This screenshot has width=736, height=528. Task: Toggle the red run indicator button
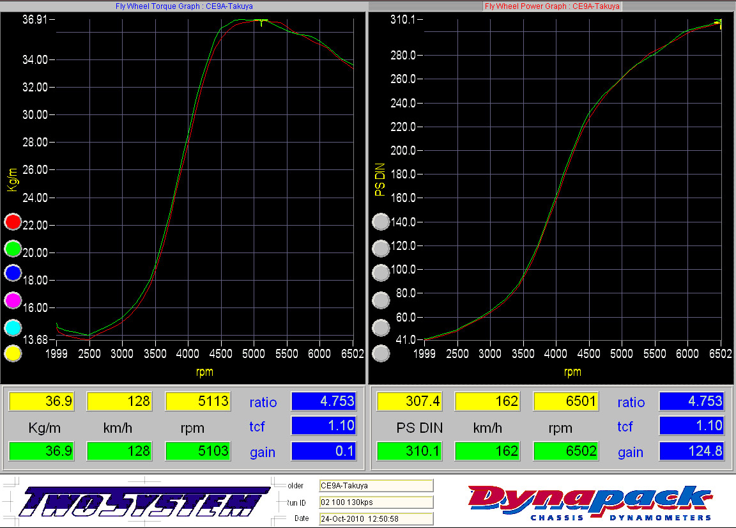click(x=13, y=222)
